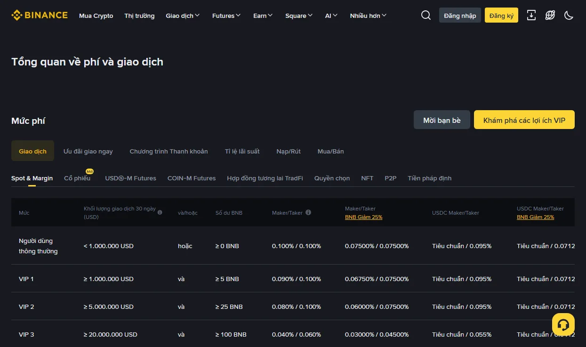Viewport: 586px width, 347px height.
Task: Click the Mức phí heading
Action: tap(28, 121)
